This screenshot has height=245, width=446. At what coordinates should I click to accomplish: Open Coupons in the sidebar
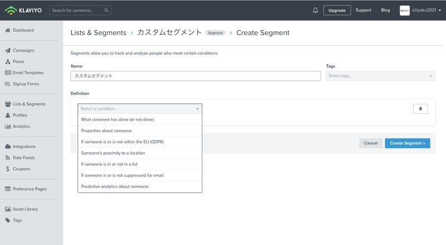(x=21, y=169)
